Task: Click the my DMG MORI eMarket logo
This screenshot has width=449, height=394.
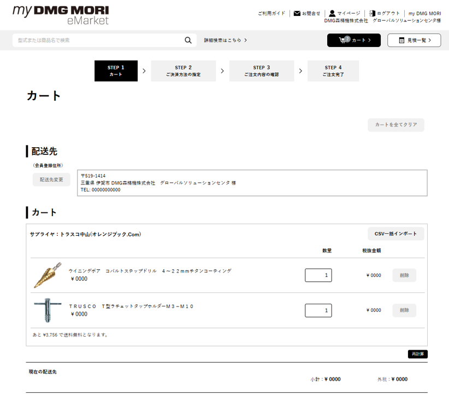Action: coord(61,15)
